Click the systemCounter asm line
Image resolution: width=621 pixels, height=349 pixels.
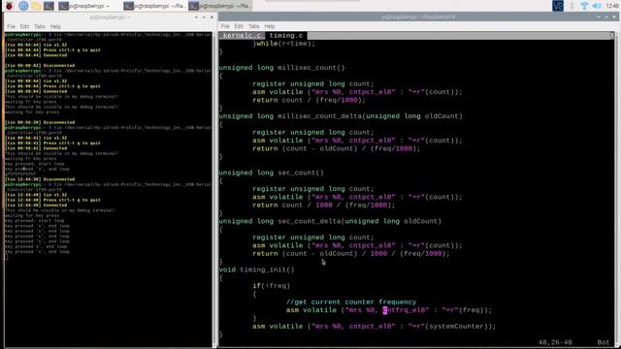(374, 327)
